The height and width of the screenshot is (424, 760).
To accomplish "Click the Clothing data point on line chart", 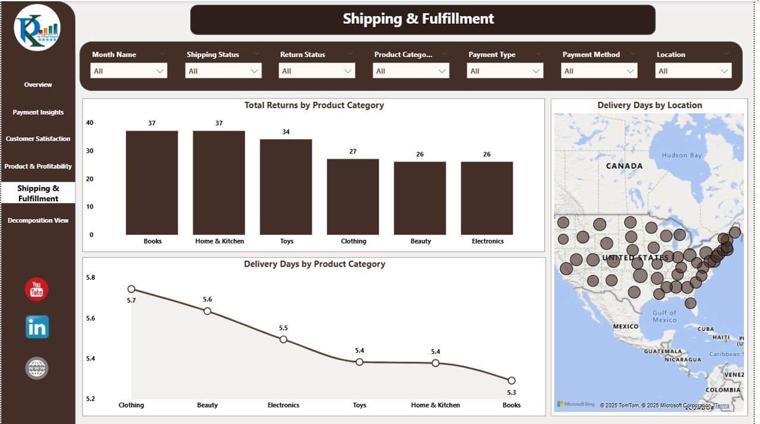I will coord(131,289).
